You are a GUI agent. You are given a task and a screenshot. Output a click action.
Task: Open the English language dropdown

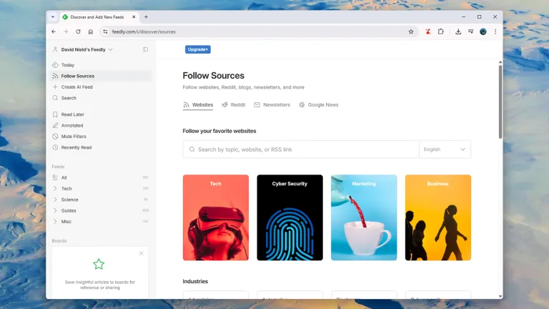445,149
